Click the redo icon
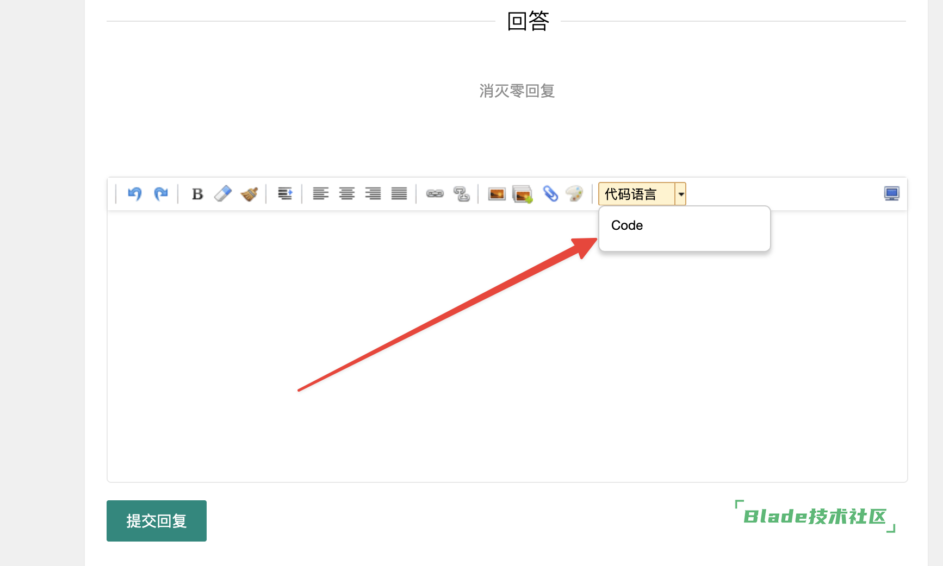 [161, 193]
